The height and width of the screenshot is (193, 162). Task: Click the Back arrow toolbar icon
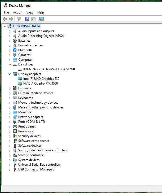coord(5,19)
